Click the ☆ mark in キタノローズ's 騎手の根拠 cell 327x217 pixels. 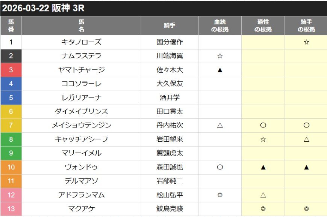click(306, 42)
